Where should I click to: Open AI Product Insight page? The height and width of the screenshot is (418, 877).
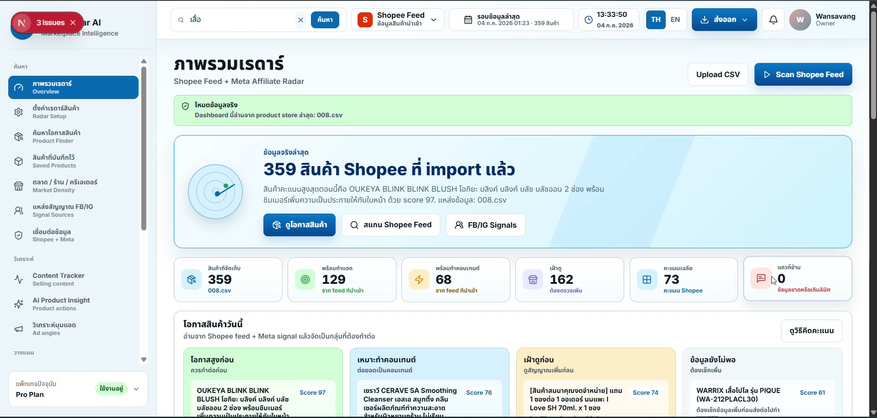point(73,304)
